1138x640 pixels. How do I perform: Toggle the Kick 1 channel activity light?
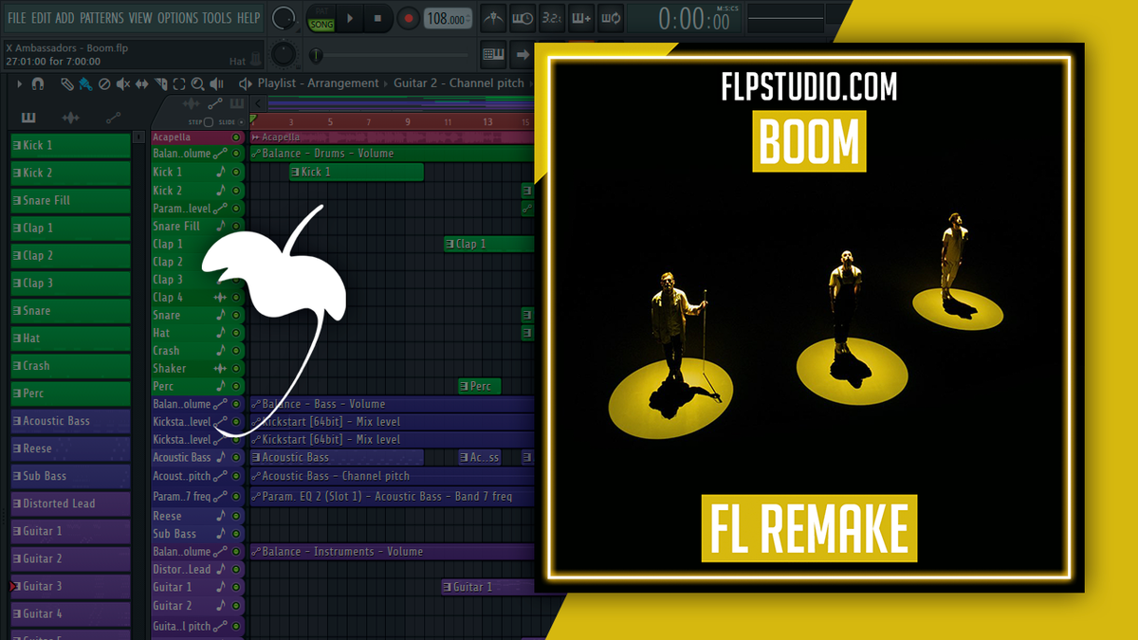pyautogui.click(x=236, y=172)
